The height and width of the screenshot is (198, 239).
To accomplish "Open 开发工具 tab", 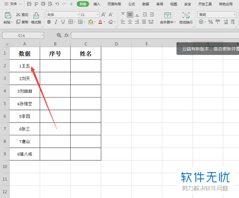I will [205, 4].
